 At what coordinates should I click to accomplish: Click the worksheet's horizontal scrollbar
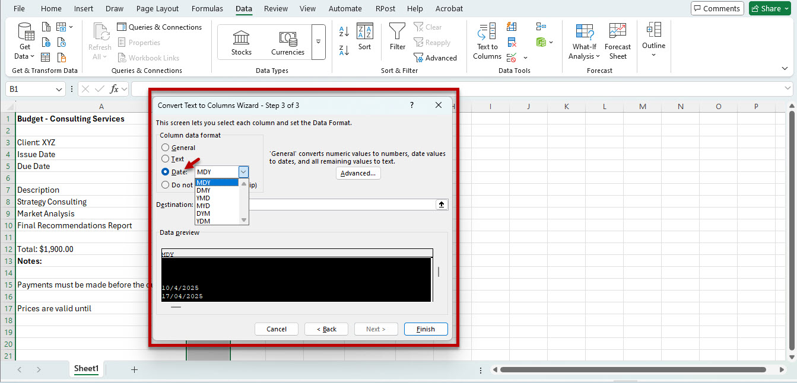point(633,369)
